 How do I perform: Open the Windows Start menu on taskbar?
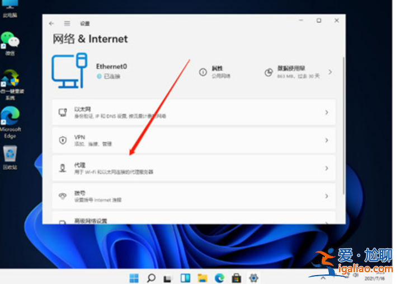tap(134, 278)
